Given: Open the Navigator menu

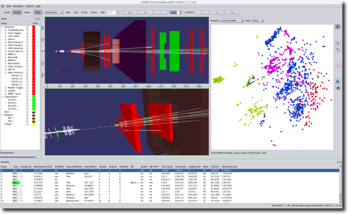Looking at the screenshot, I should [x=19, y=6].
